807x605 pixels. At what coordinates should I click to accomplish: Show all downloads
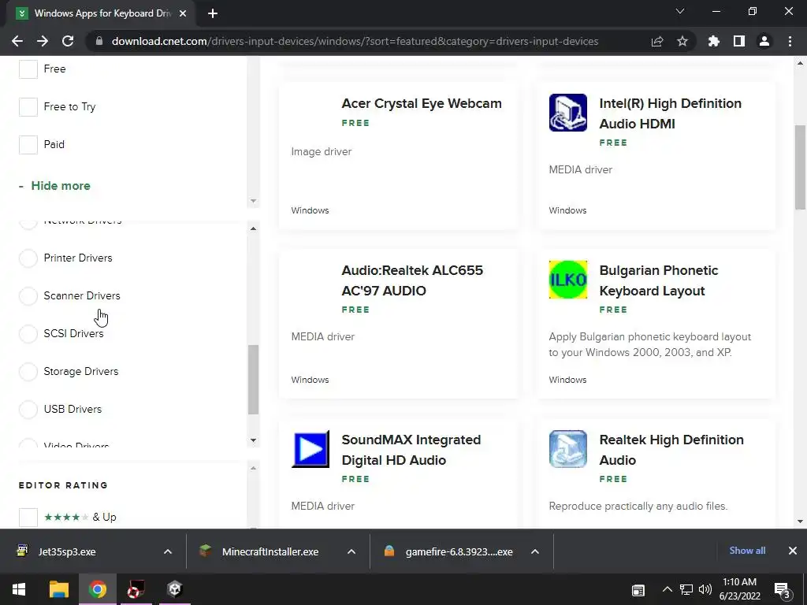(x=747, y=551)
